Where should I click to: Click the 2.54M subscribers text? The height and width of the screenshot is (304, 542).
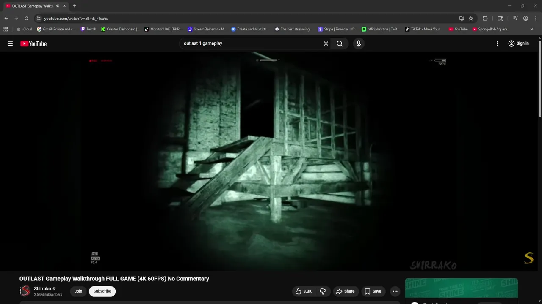(x=48, y=295)
